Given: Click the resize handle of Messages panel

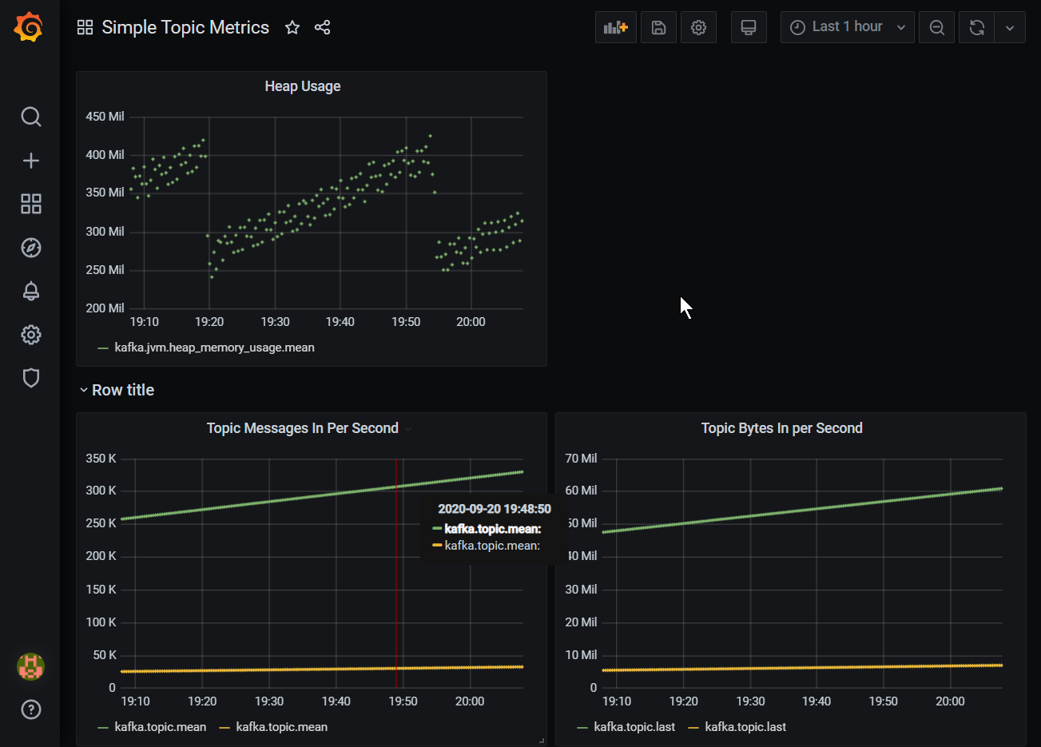Looking at the screenshot, I should tap(542, 741).
